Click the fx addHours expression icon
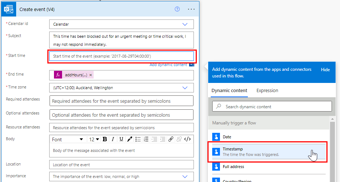This screenshot has height=182, width=340. [x=58, y=75]
